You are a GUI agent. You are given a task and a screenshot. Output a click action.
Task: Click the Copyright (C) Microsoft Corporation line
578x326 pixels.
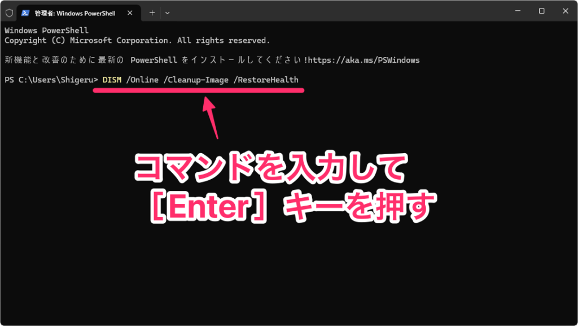coord(137,41)
